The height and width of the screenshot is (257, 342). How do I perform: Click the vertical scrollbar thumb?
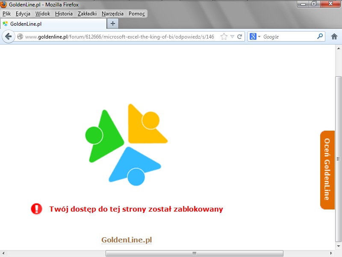tap(338, 158)
